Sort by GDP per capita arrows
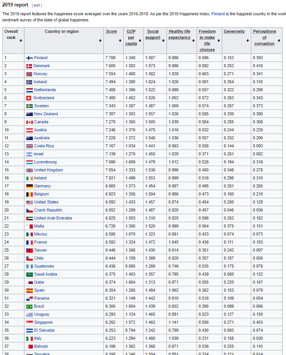Viewport: 286px width, 355px height. coord(140,40)
